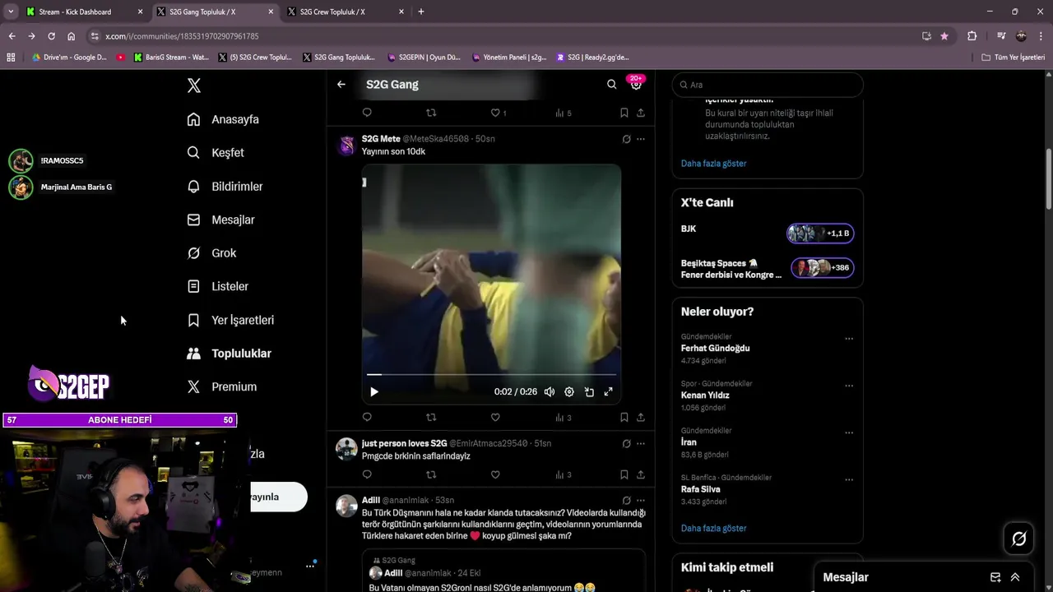This screenshot has width=1053, height=592.
Task: Reply to S2G Mete post
Action: click(x=367, y=418)
